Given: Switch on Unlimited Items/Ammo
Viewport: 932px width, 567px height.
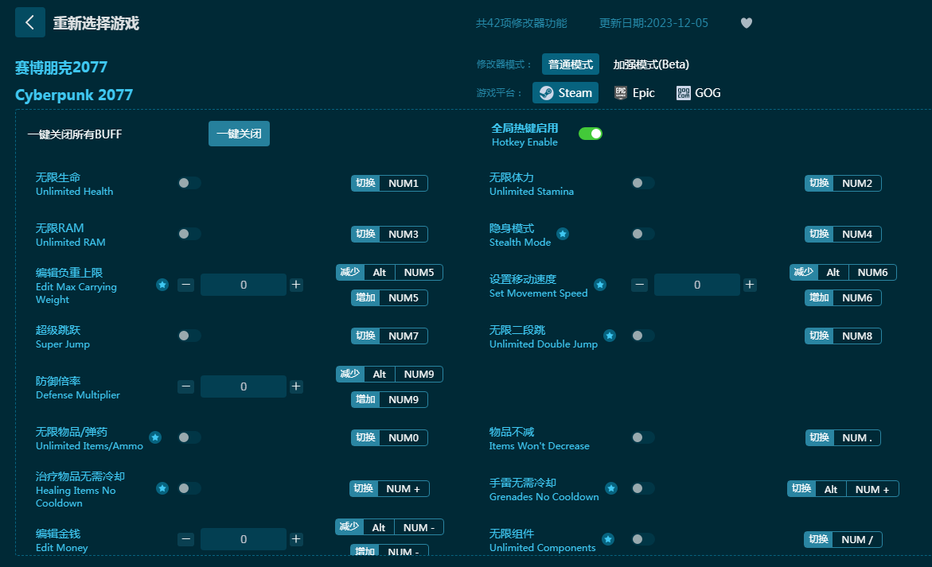Looking at the screenshot, I should point(189,437).
